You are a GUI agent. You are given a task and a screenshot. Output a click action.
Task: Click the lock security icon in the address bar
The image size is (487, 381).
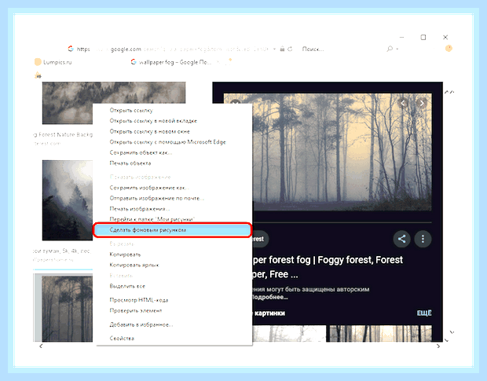coord(282,49)
